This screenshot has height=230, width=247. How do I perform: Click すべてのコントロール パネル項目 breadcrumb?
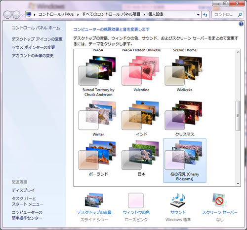111,14
